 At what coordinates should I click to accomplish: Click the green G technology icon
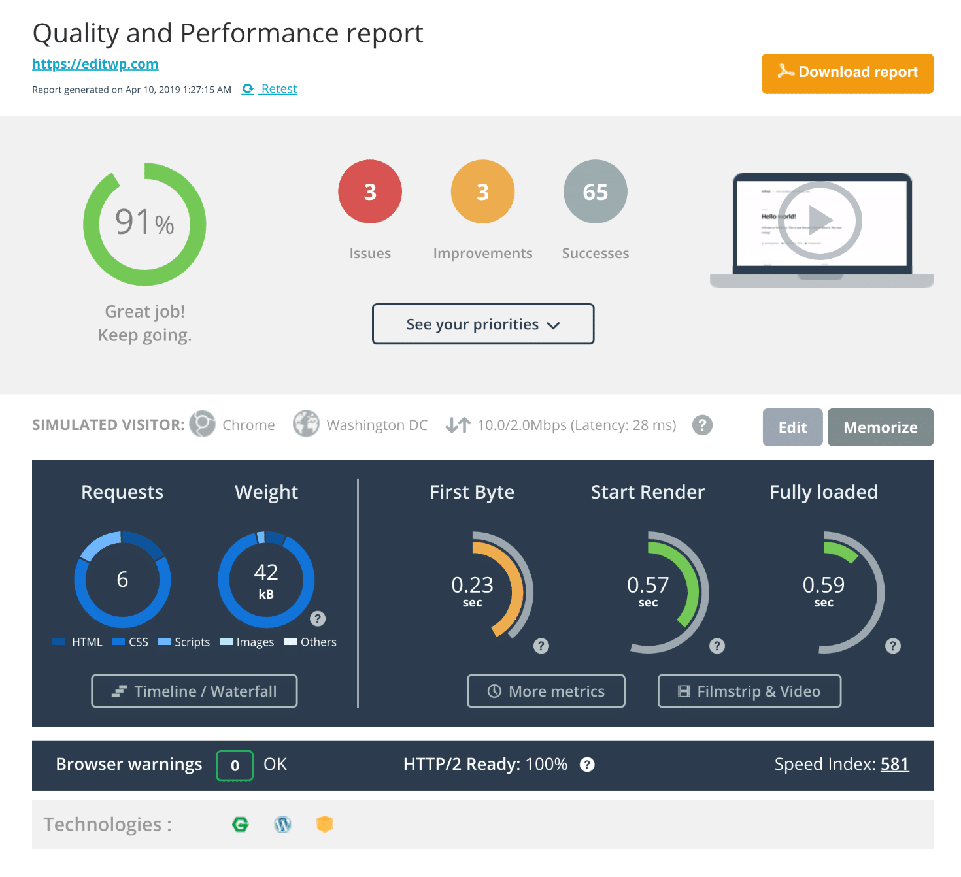click(x=240, y=825)
